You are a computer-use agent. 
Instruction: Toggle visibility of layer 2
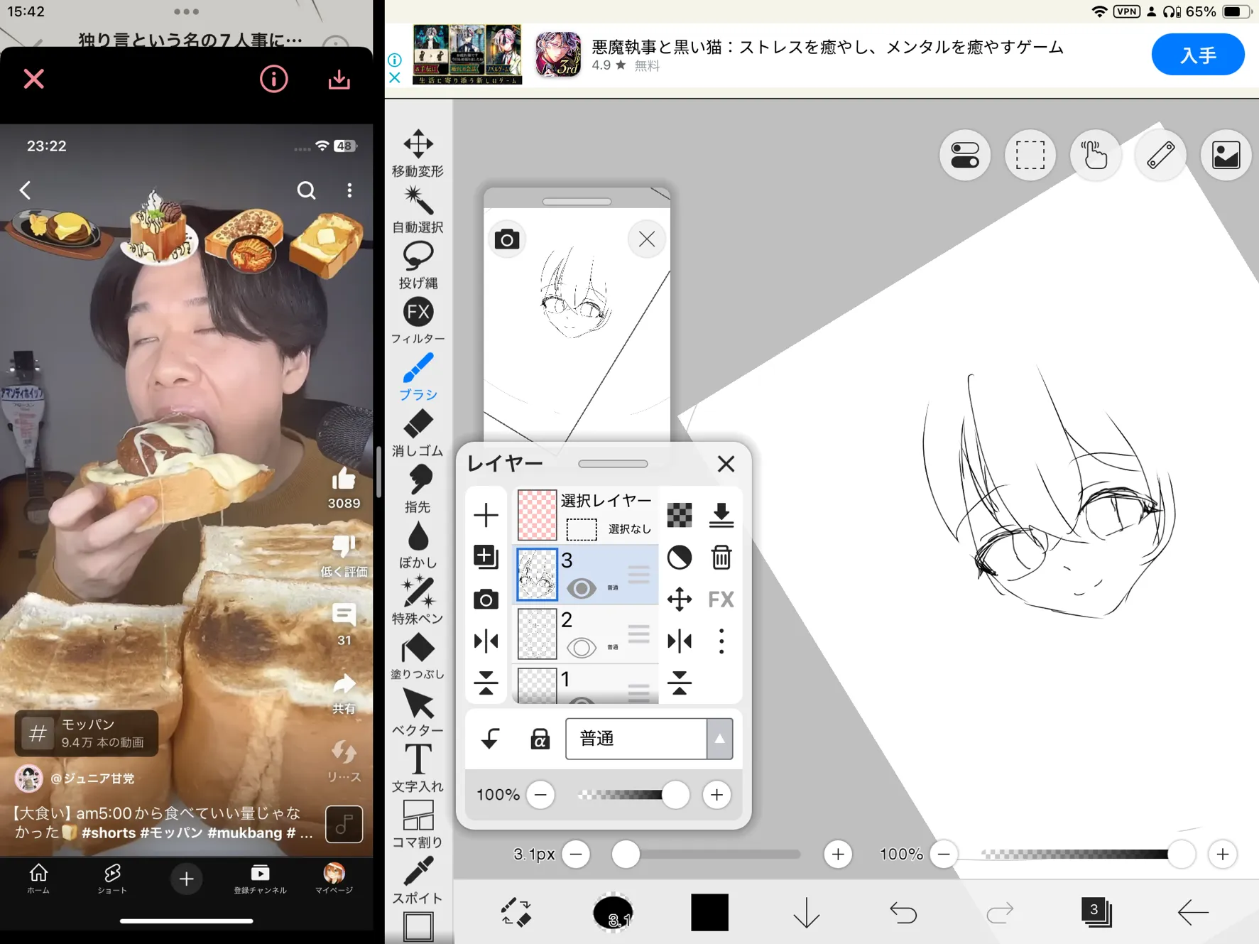(x=582, y=647)
